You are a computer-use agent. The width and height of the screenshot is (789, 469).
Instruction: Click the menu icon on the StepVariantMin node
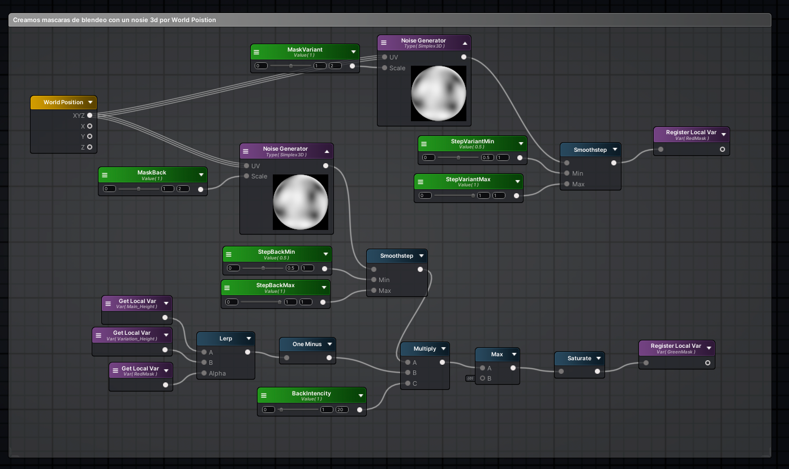[423, 143]
